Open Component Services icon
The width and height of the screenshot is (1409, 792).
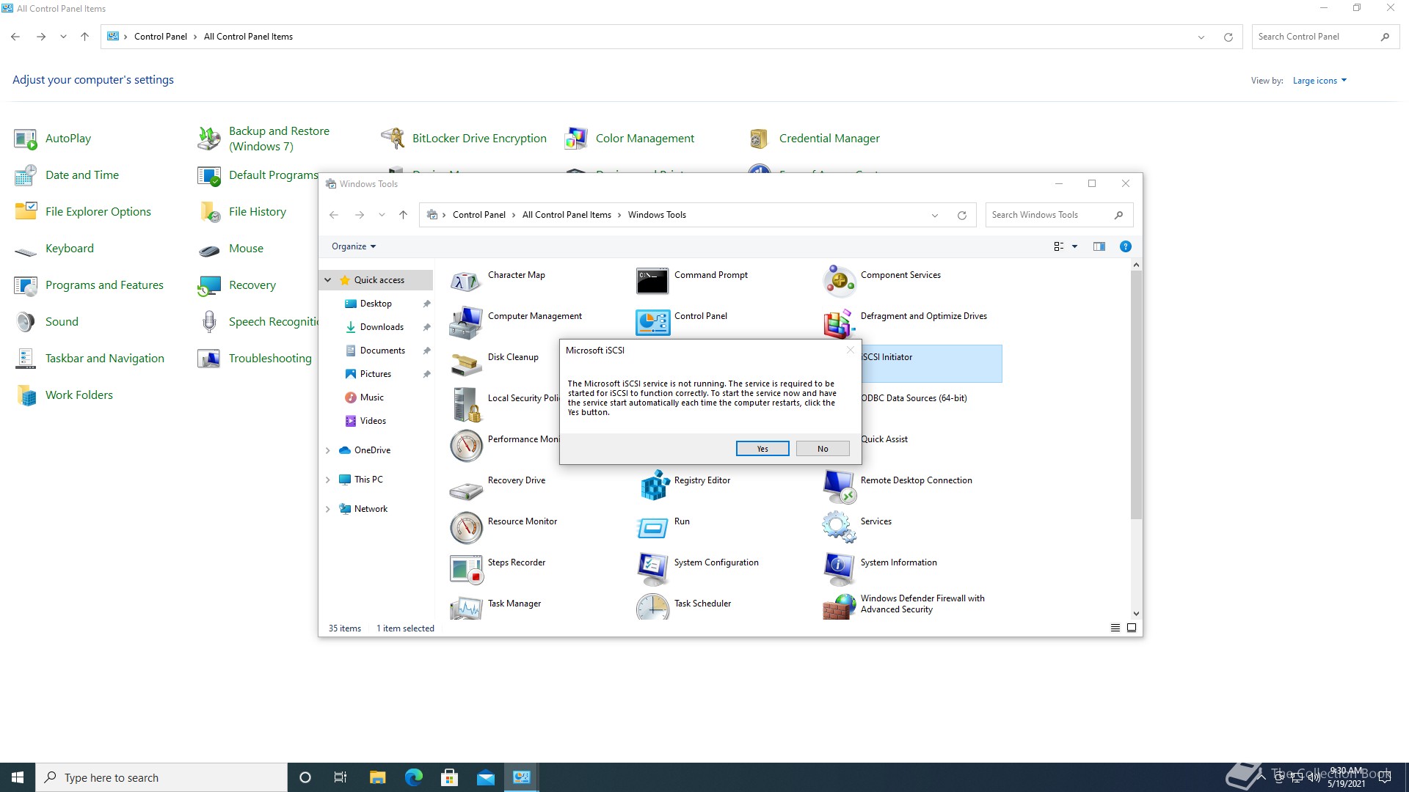pos(839,281)
